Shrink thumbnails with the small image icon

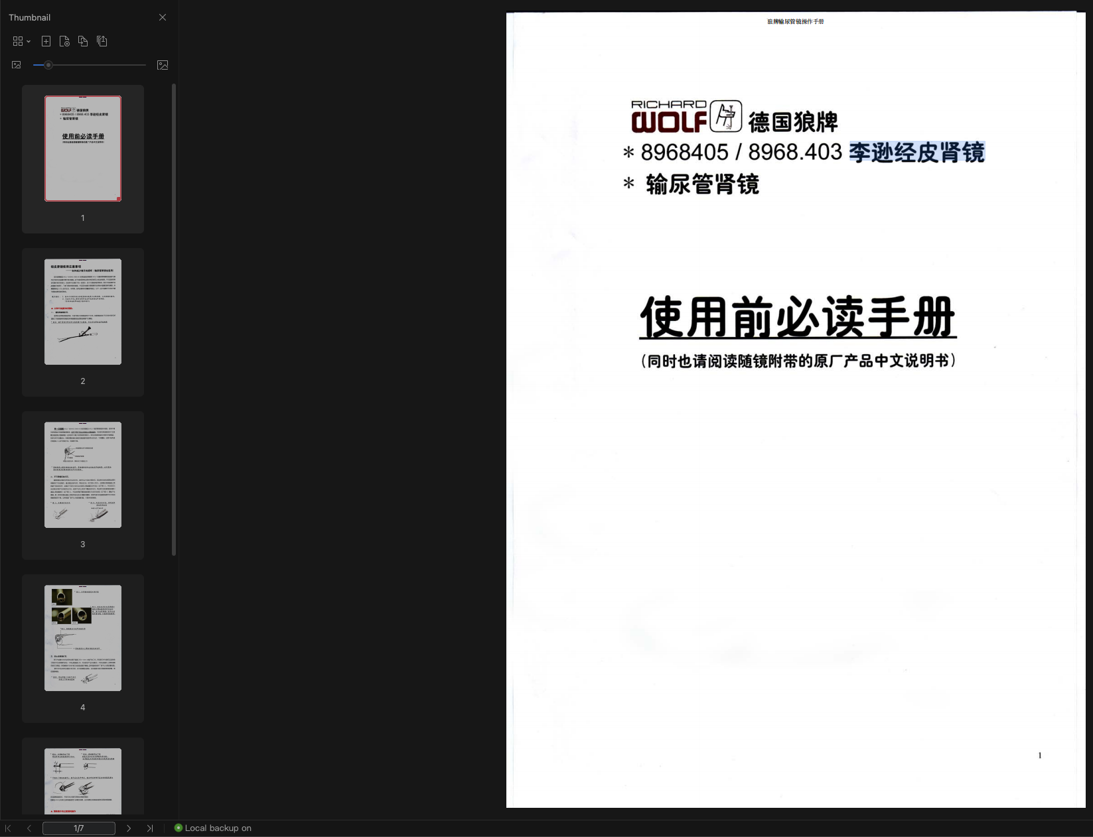pos(15,64)
